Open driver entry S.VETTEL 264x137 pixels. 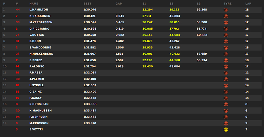pyautogui.click(x=36, y=129)
